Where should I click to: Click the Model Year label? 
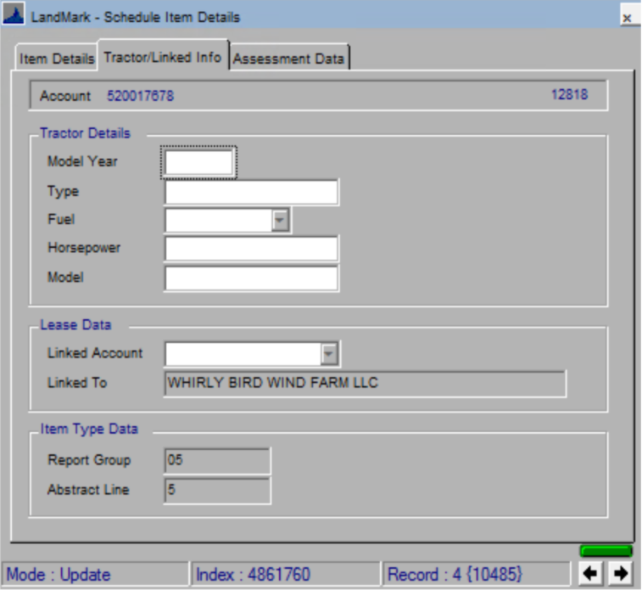click(82, 161)
